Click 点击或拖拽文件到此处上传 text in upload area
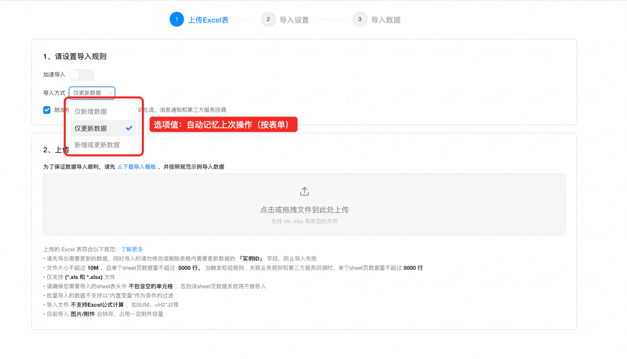This screenshot has height=359, width=627. coord(304,210)
